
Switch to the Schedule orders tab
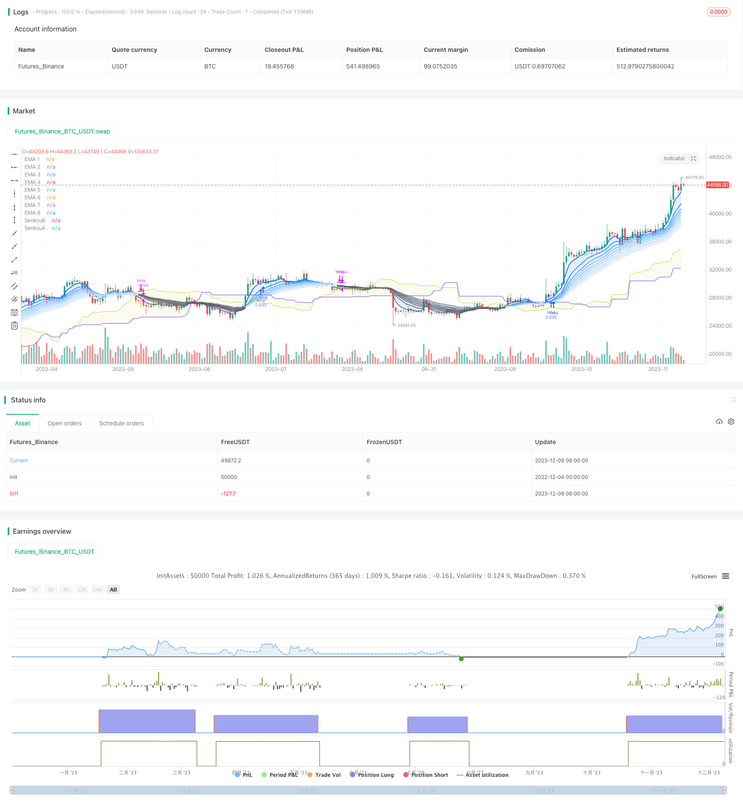[x=121, y=423]
